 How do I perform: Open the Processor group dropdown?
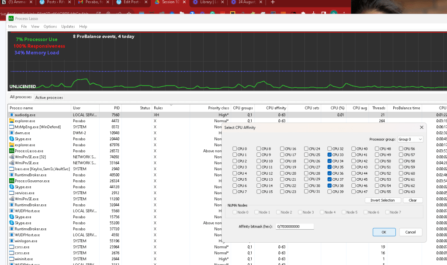click(x=410, y=139)
